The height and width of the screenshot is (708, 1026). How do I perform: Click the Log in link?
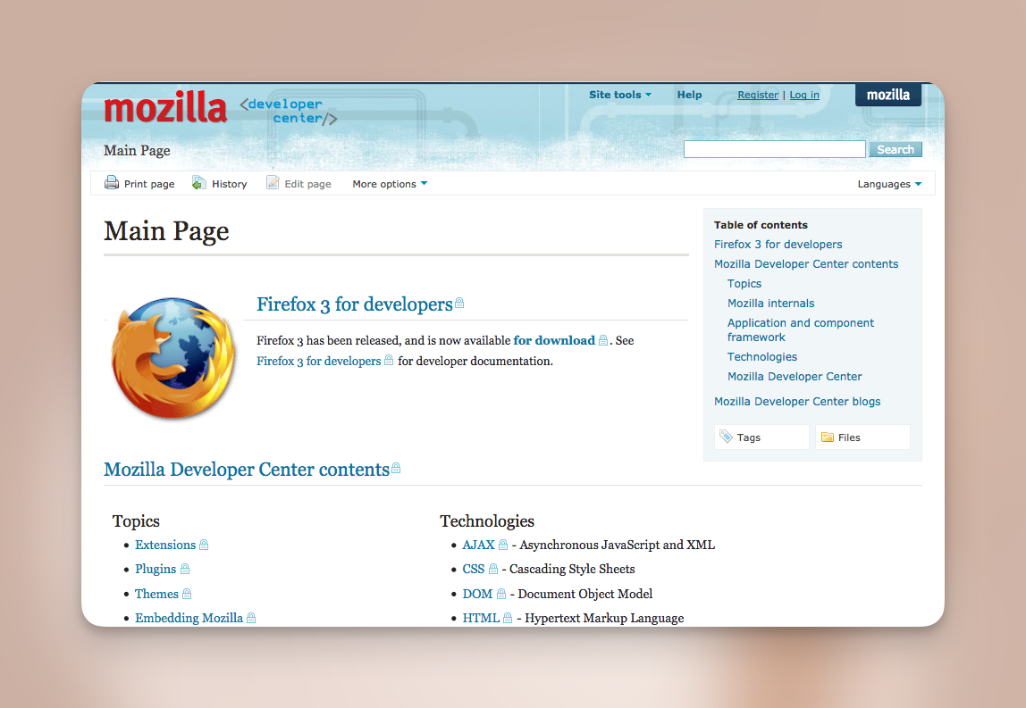[803, 95]
